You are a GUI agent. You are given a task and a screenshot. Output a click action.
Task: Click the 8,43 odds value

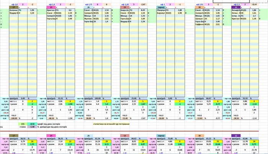pos(143,10)
